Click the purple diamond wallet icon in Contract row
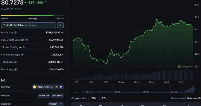The image size is (201, 106). (x=61, y=87)
